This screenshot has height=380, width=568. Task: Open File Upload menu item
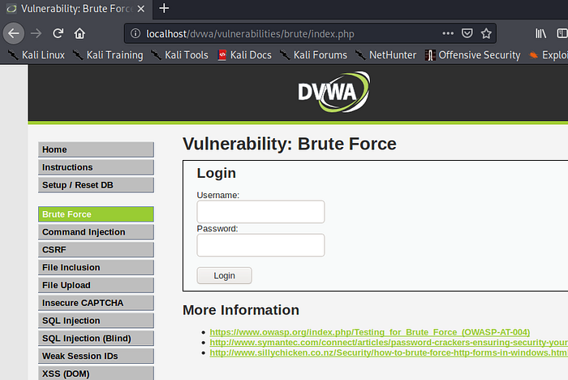pos(96,285)
